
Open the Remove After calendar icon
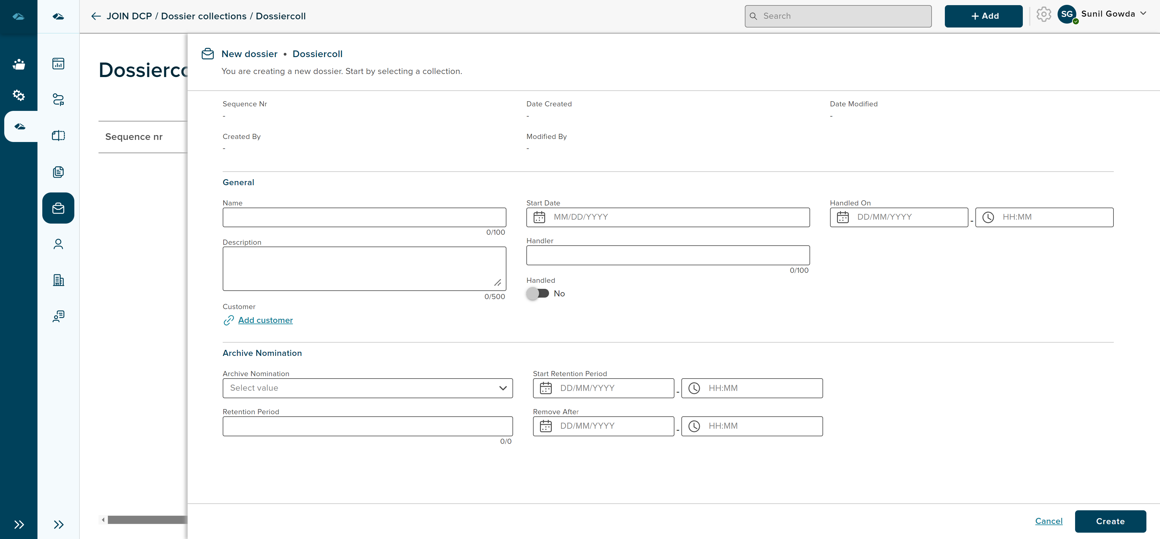point(545,426)
